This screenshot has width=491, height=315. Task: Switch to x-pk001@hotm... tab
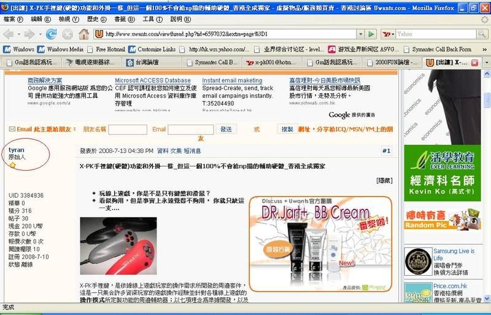pos(272,63)
